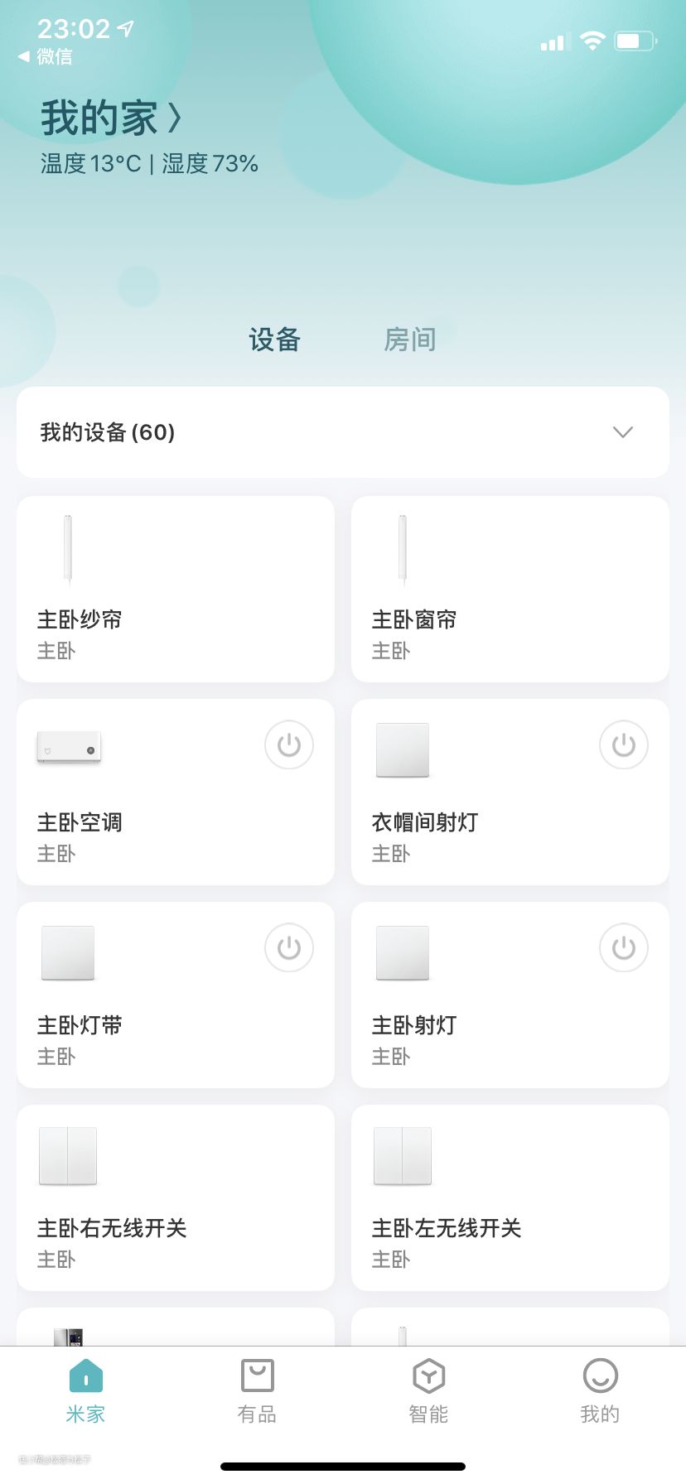Image resolution: width=686 pixels, height=1484 pixels.
Task: Tap the 主卧左无线开关 switch icon
Action: point(403,1155)
